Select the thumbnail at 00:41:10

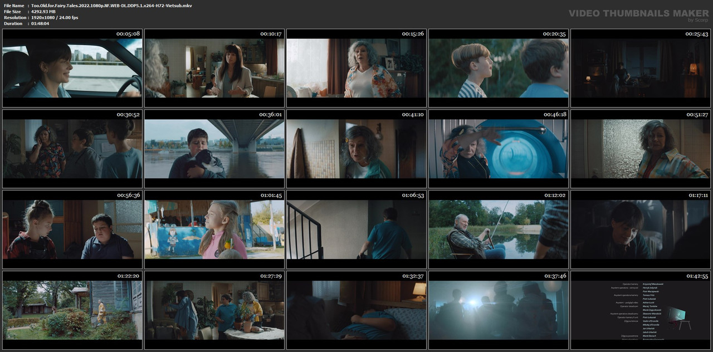pos(356,149)
